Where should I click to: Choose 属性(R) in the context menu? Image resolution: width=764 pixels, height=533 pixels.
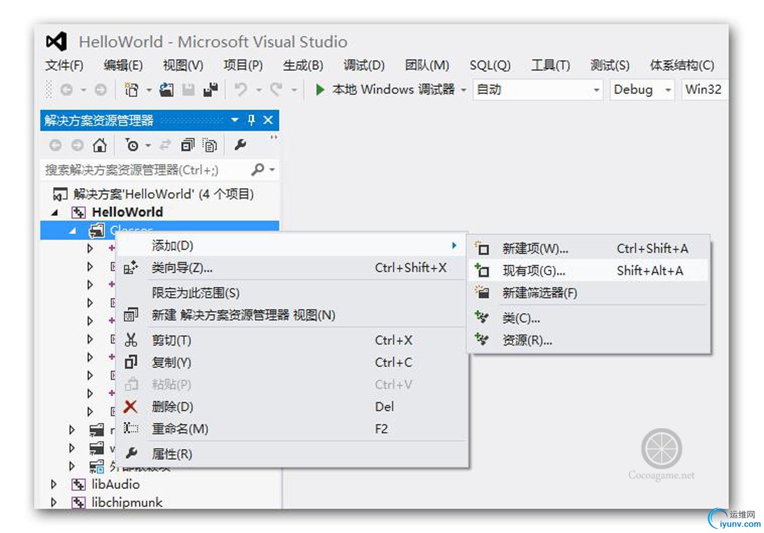tap(292, 454)
